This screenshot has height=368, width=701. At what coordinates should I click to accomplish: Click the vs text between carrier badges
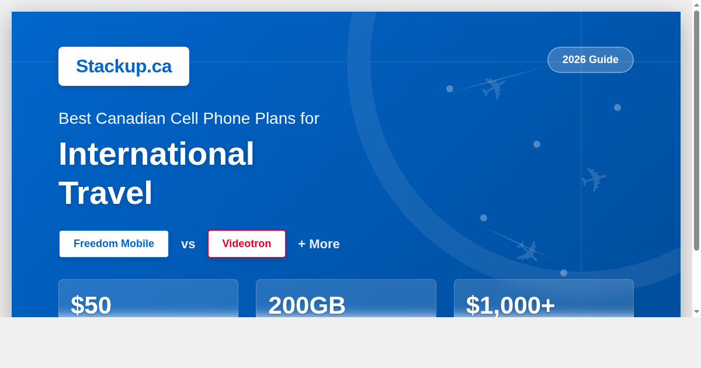[188, 244]
